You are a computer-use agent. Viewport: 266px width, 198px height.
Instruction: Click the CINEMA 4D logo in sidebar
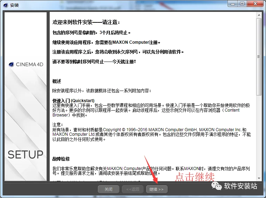(26, 64)
